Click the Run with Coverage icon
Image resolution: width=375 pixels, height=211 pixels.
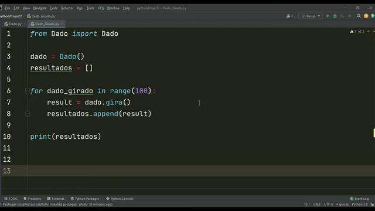pos(342,16)
